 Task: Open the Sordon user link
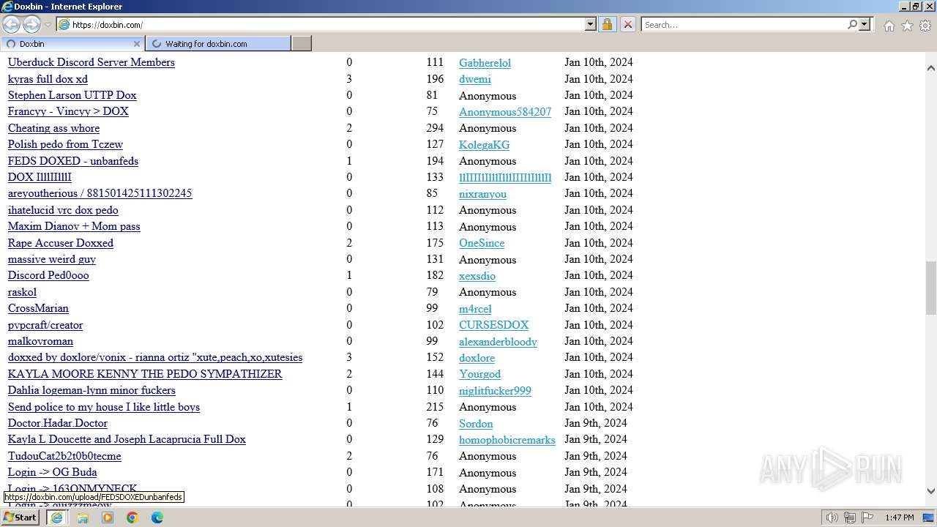coord(476,424)
